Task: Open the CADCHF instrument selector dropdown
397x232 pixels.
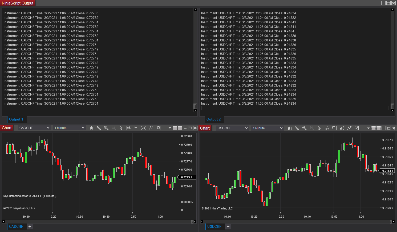Action: click(x=34, y=128)
